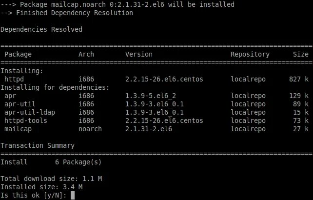
Task: Click the Version column header
Action: (x=139, y=54)
